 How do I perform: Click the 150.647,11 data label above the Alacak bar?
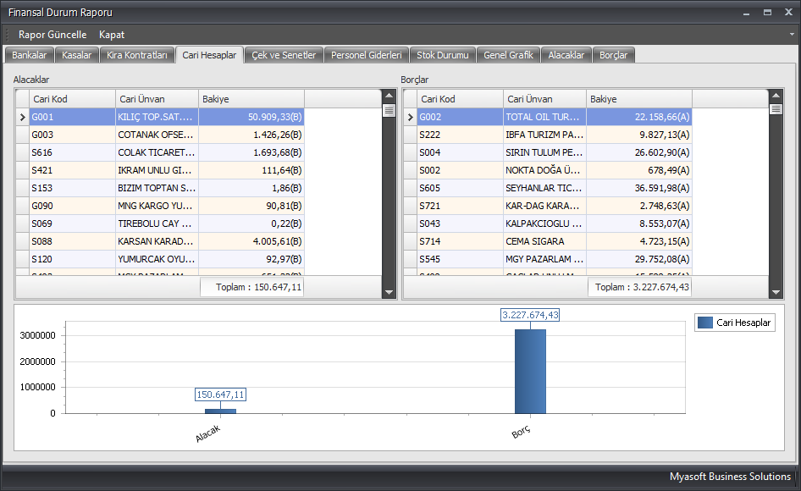221,394
